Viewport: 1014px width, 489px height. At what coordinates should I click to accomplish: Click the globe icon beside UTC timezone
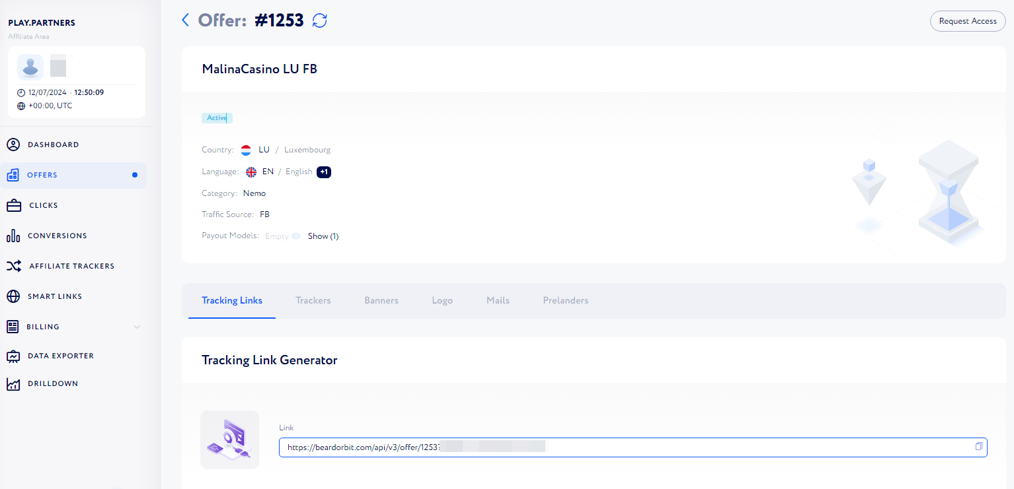point(21,106)
